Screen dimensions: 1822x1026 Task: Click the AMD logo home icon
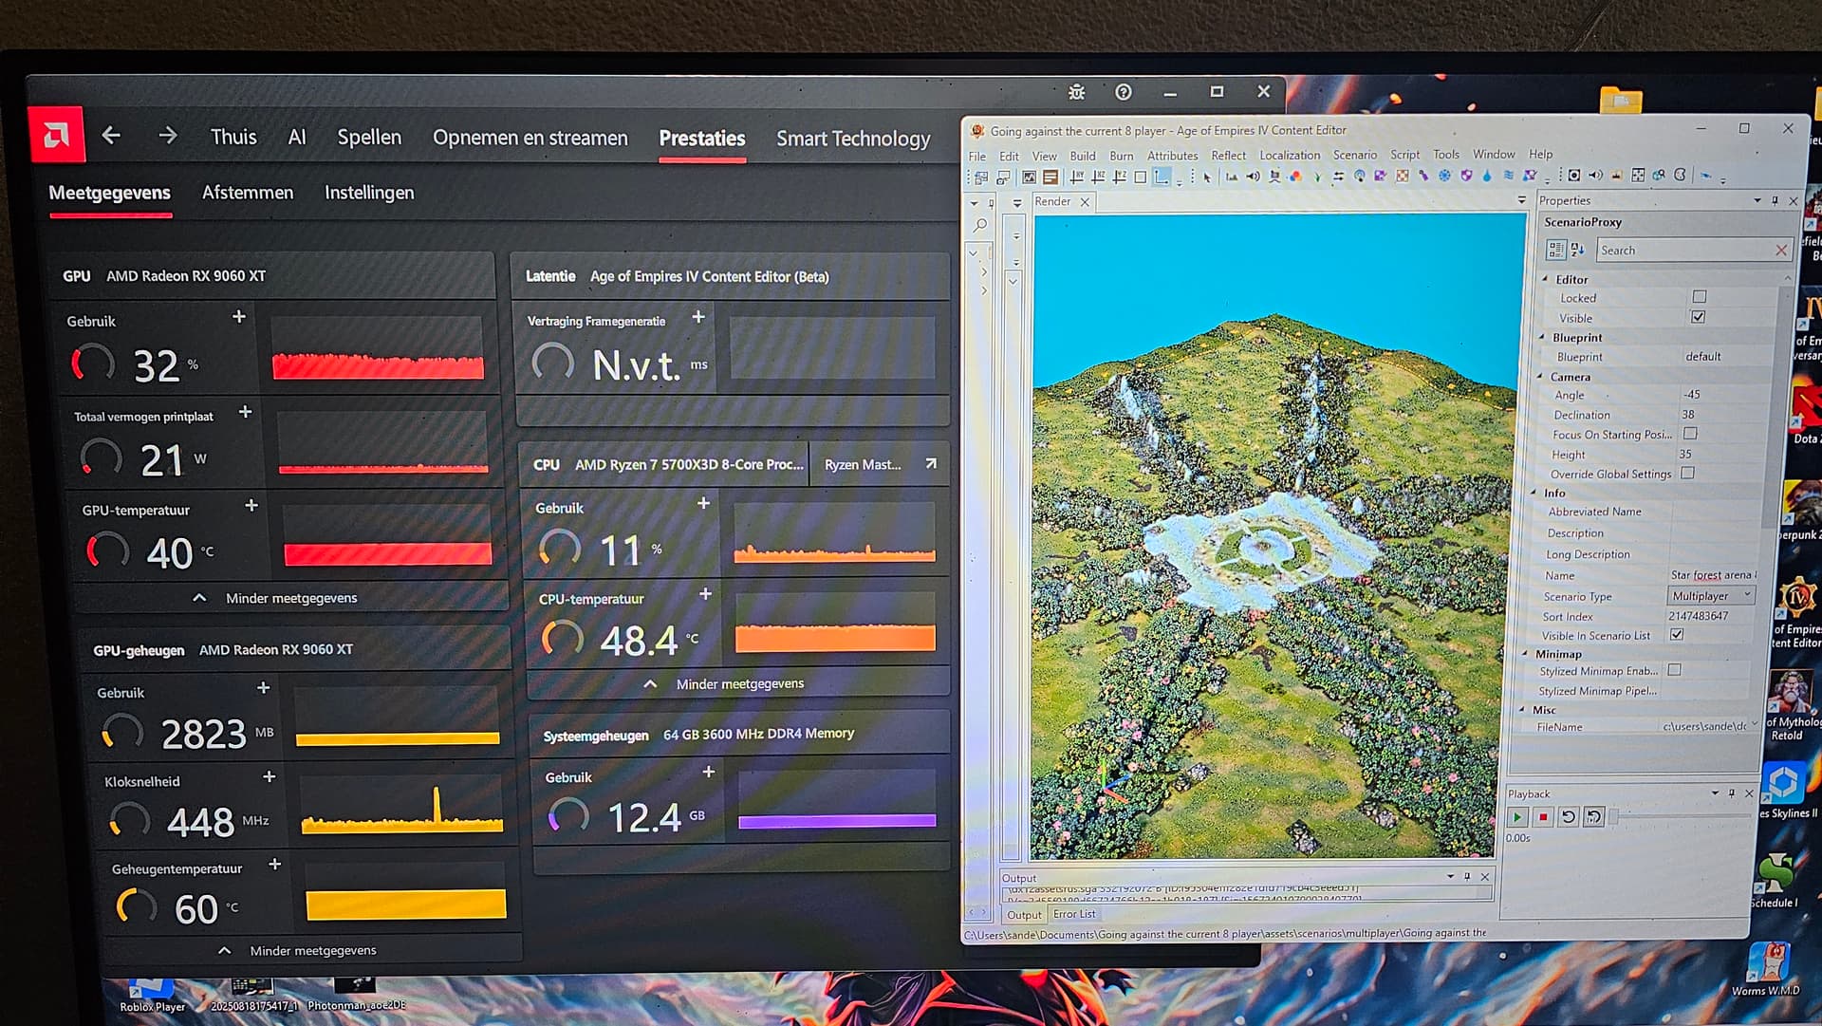tap(56, 136)
